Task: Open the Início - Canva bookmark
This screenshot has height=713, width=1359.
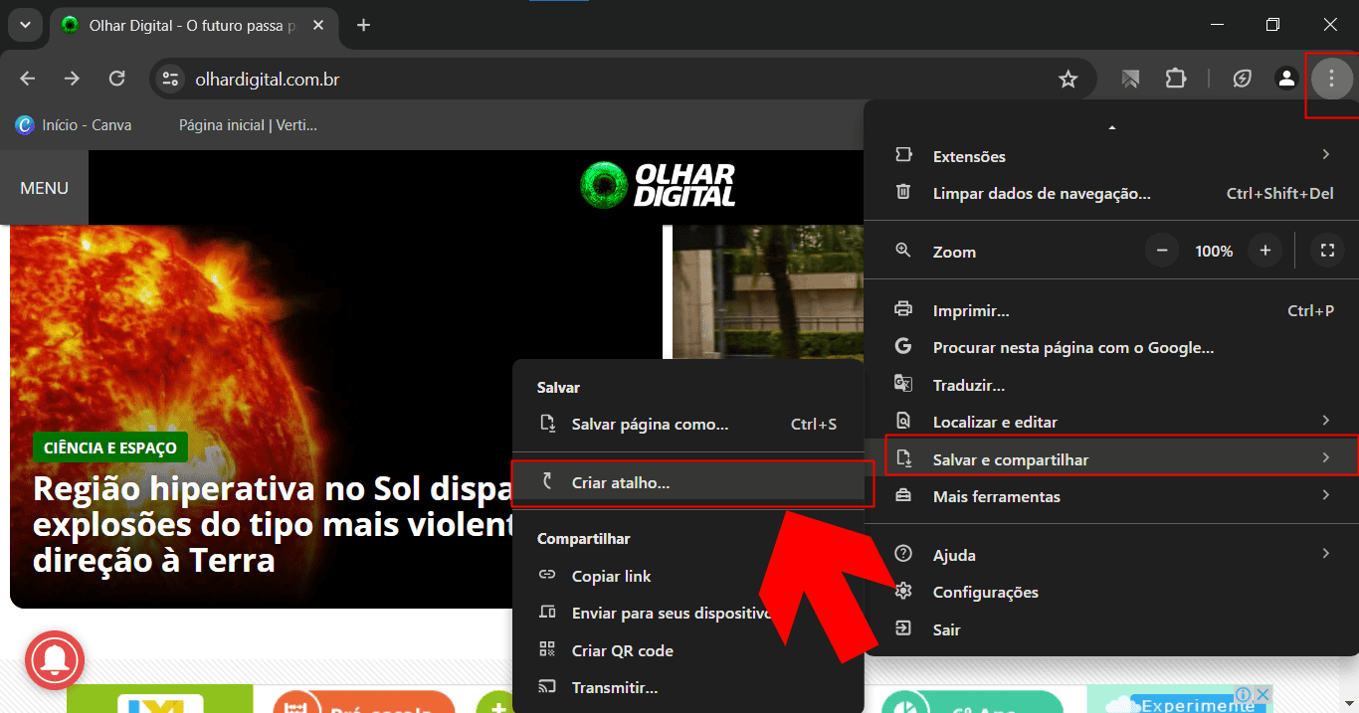Action: pos(74,125)
